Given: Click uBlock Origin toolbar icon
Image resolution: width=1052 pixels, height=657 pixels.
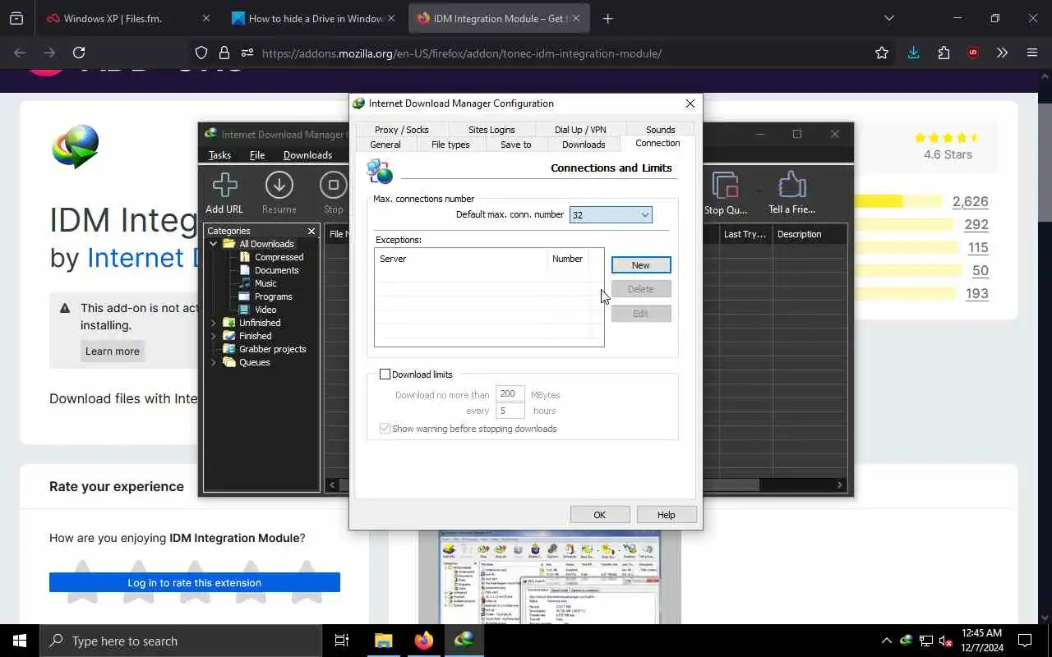Looking at the screenshot, I should [973, 53].
